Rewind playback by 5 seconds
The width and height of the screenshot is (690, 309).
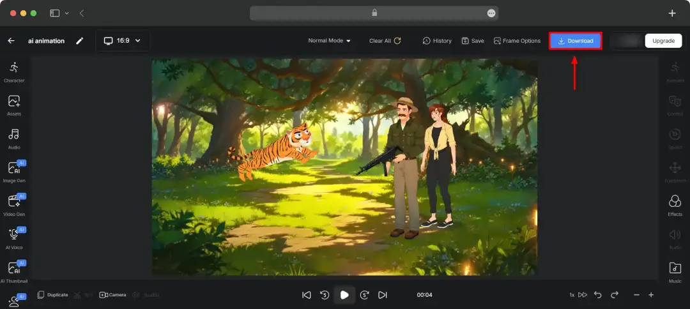[325, 295]
